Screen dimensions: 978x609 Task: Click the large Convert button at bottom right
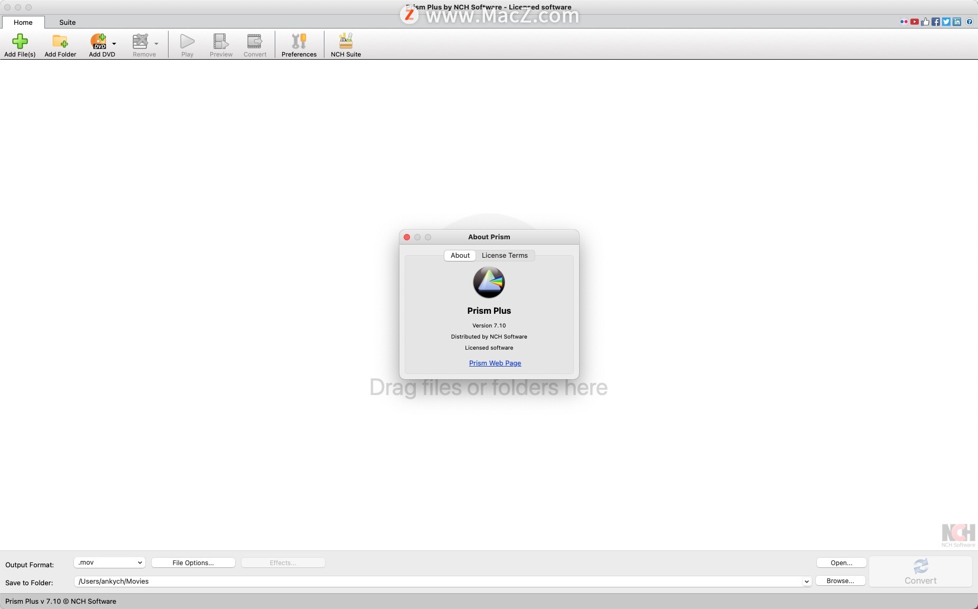(x=920, y=571)
